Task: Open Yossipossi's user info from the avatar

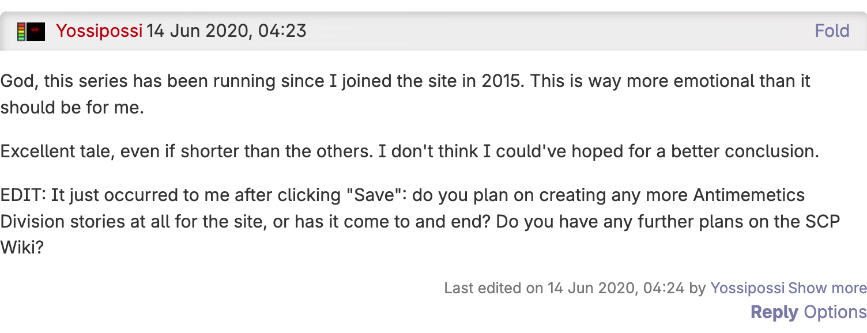Action: (x=35, y=31)
